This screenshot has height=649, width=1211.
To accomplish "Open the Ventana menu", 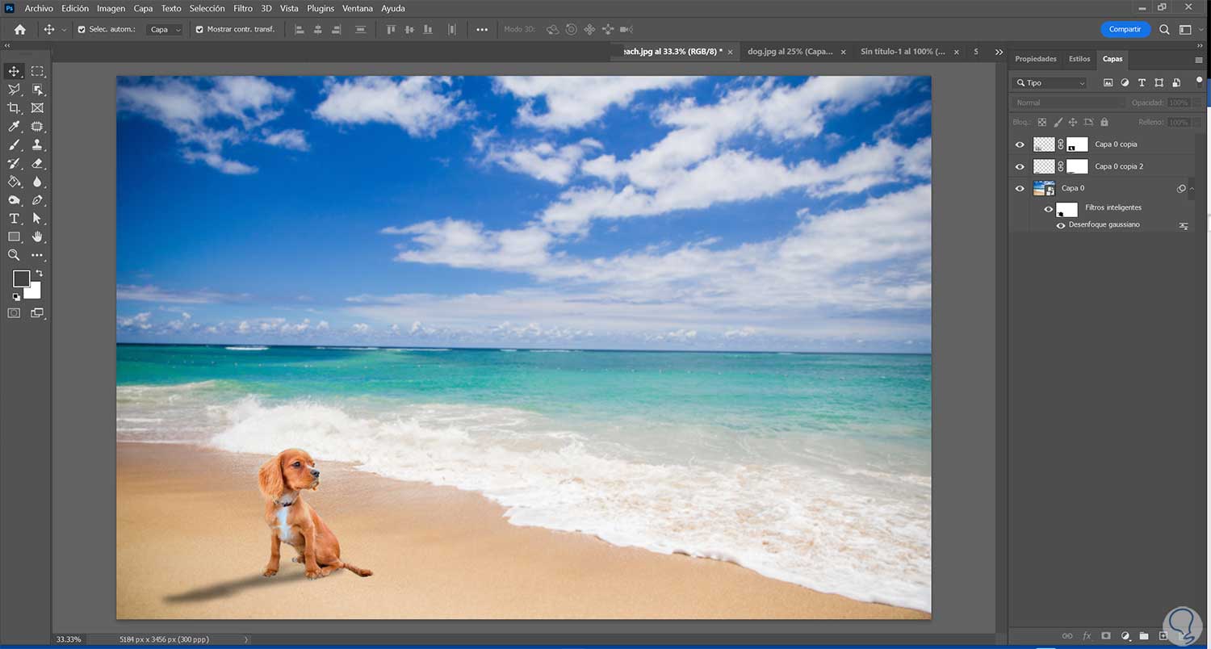I will pos(358,8).
